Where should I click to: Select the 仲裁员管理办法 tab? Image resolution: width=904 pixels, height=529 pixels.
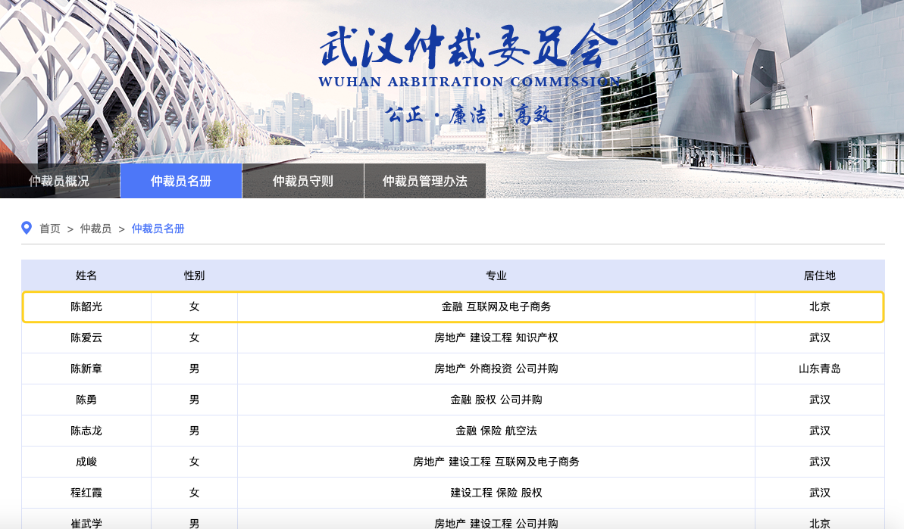(x=425, y=181)
